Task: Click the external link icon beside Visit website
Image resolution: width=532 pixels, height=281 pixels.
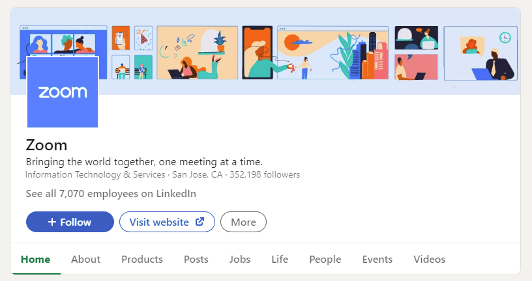Action: coord(200,222)
